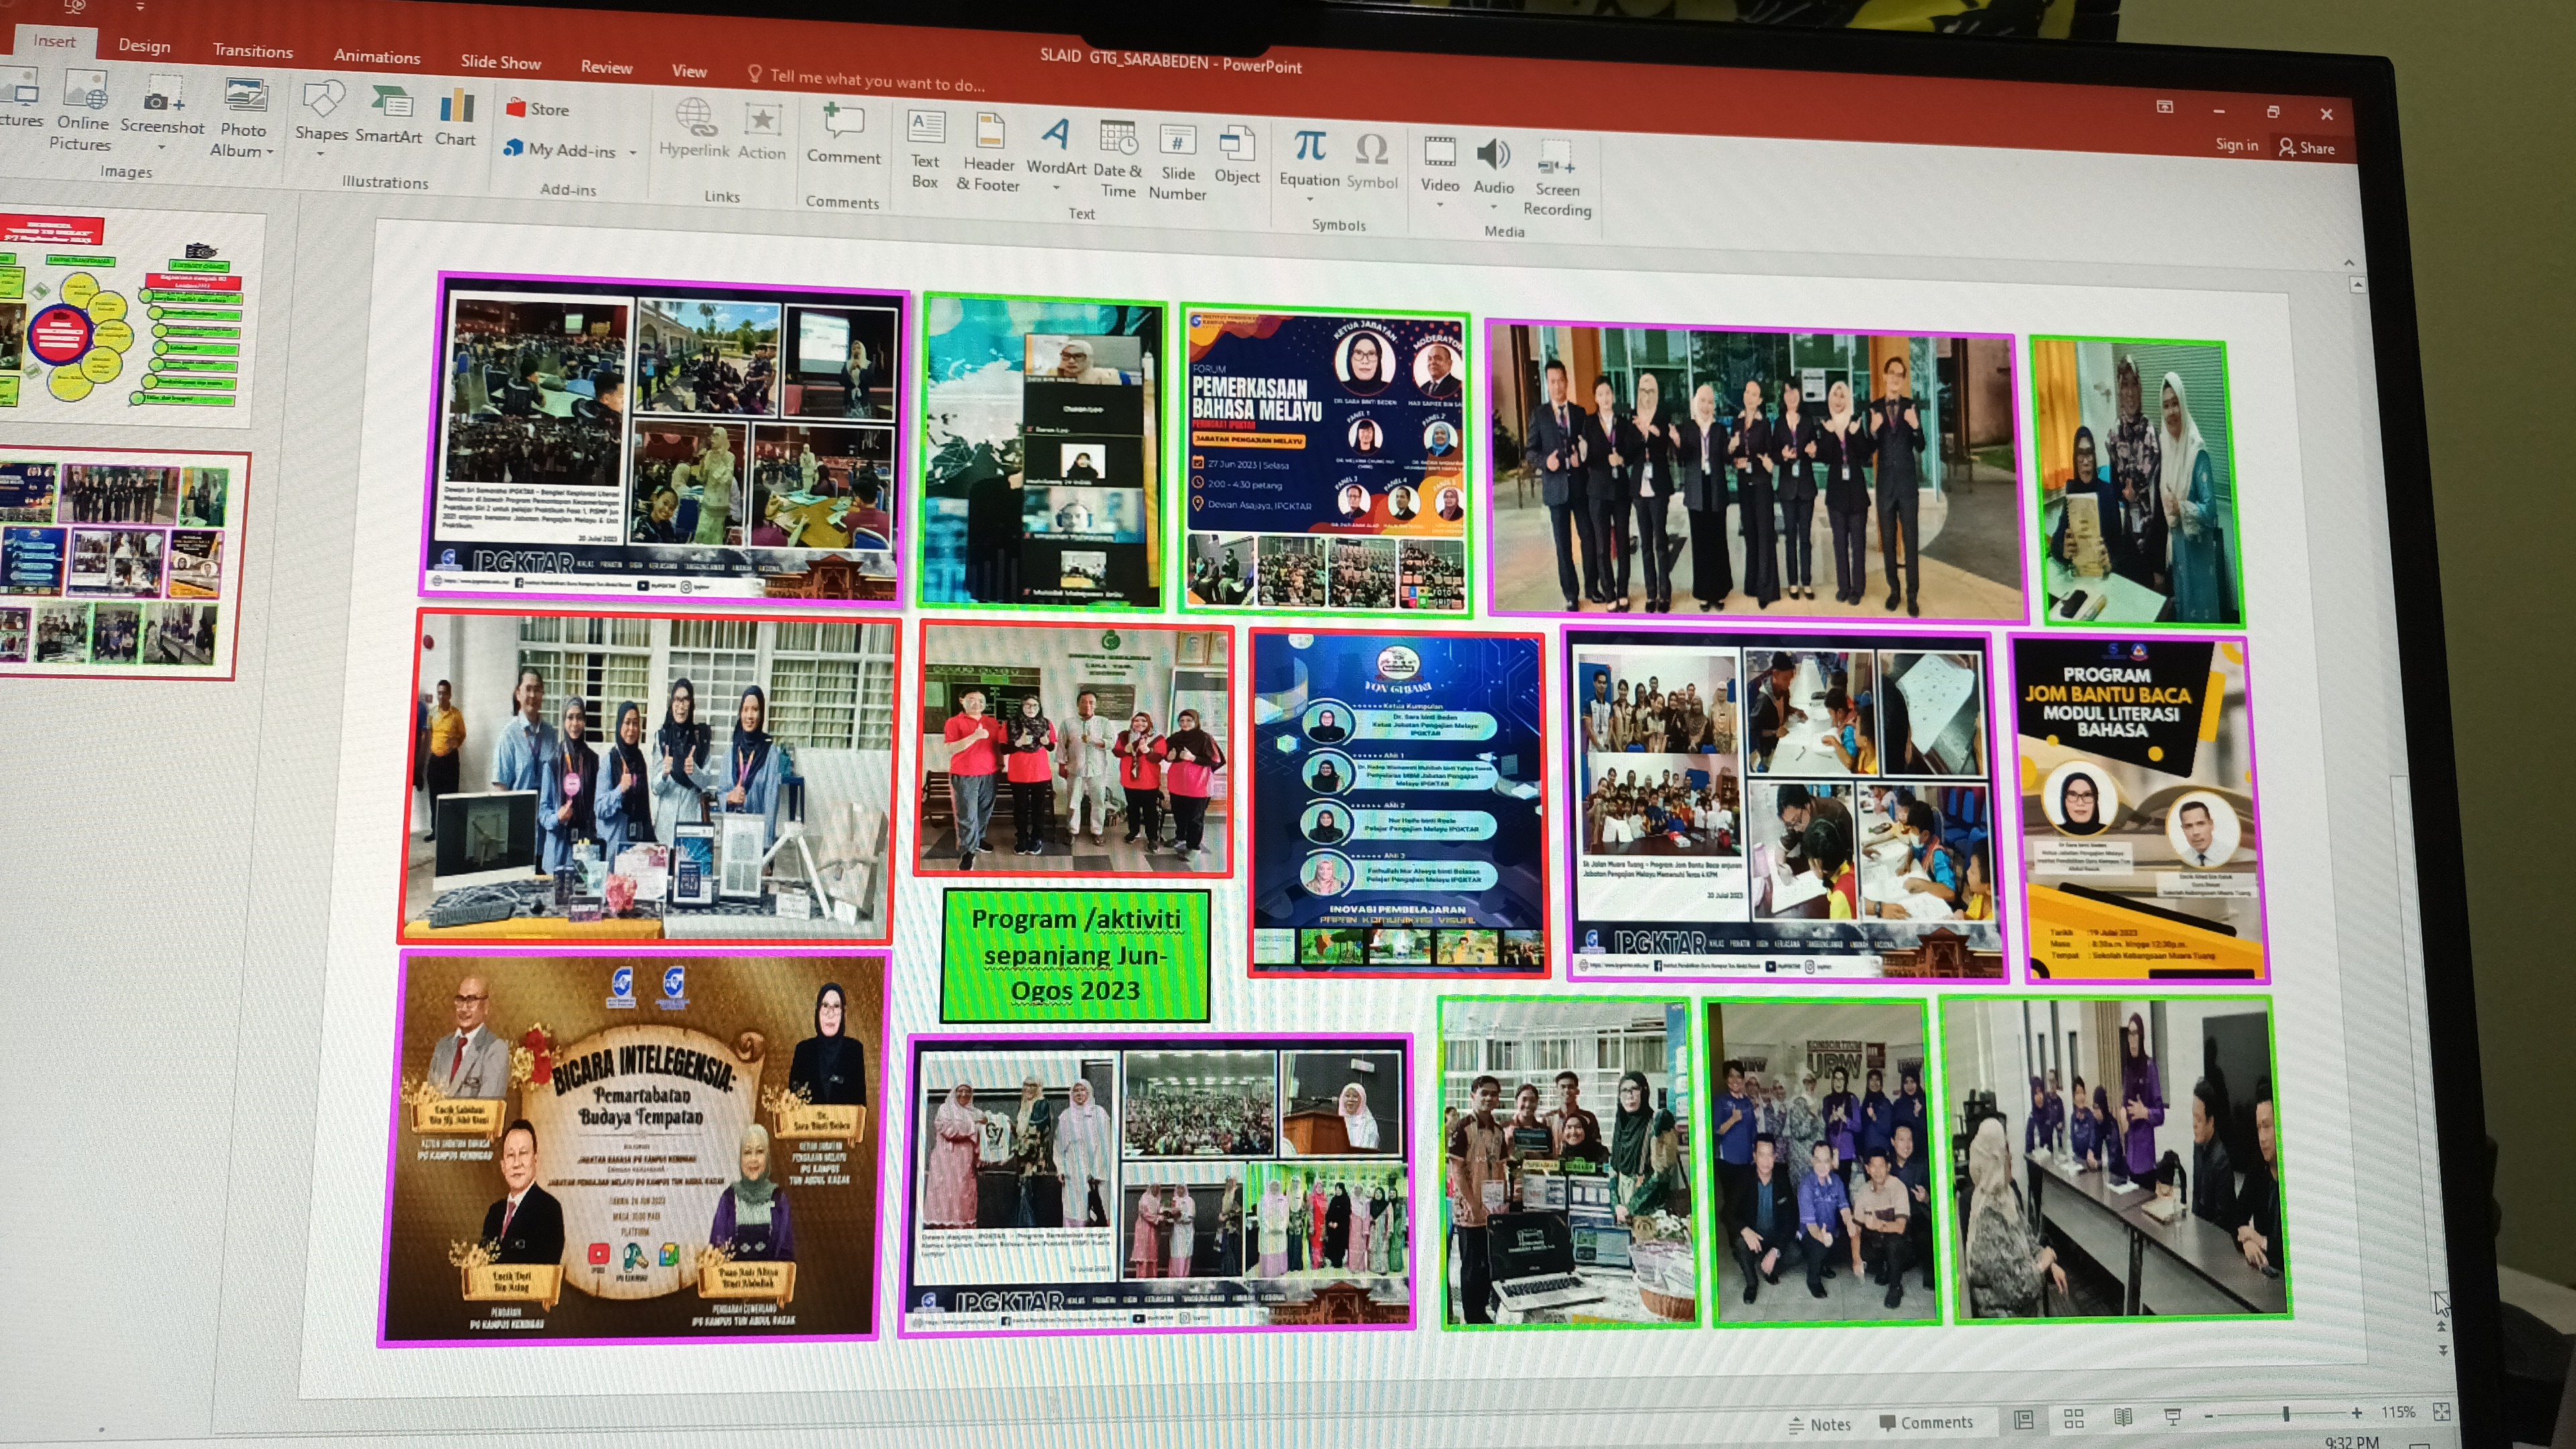
Task: Click the vertical scrollbar up arrow
Action: [2357, 285]
